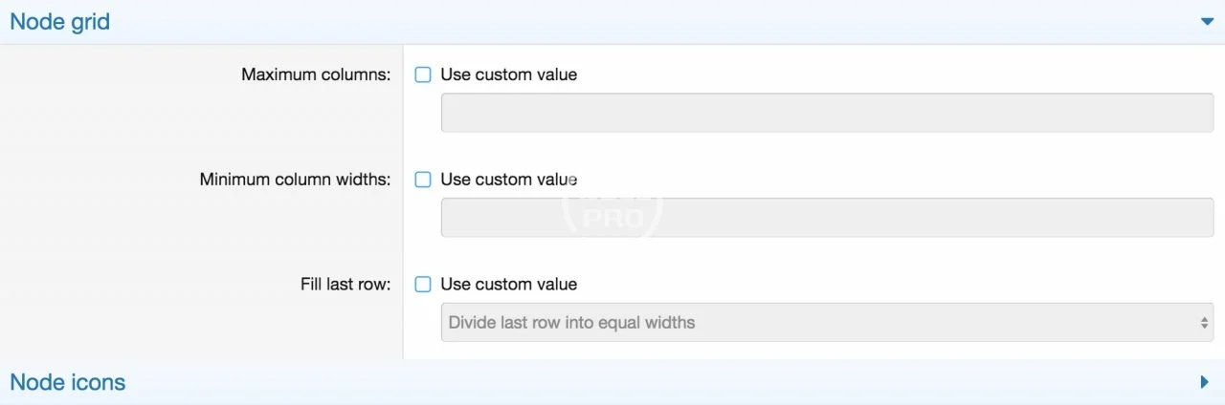Select the 'Minimum column widths:' field label
This screenshot has height=405, width=1225.
click(295, 180)
